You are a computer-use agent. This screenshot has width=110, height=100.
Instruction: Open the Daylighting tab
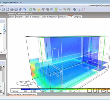(x=77, y=17)
